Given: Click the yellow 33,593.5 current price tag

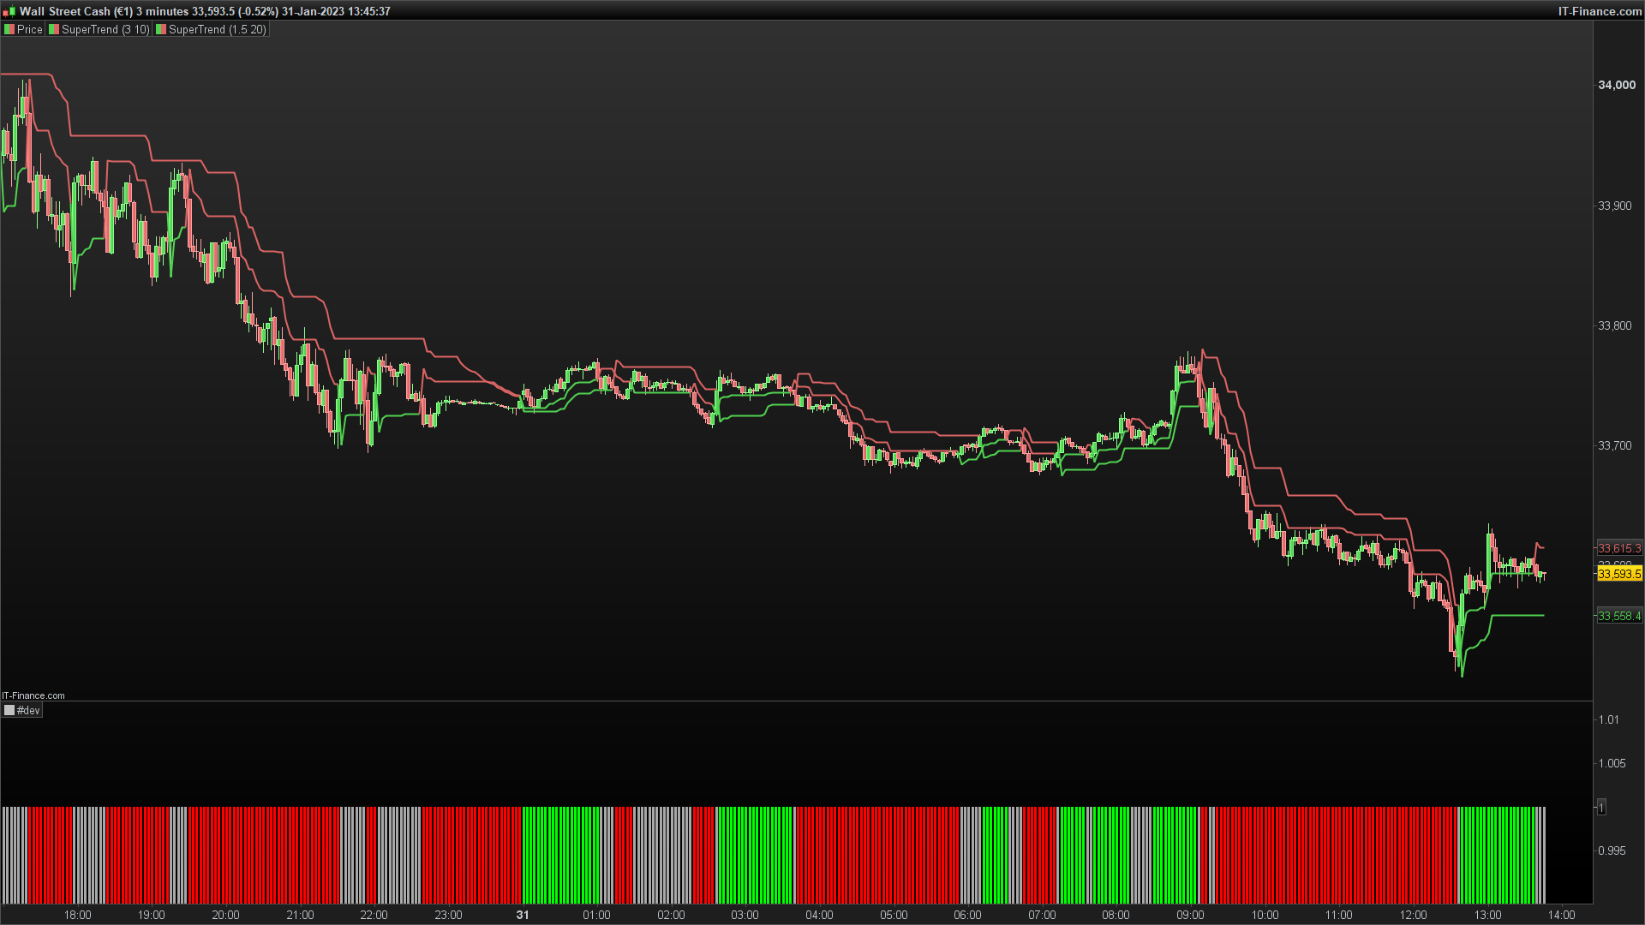Looking at the screenshot, I should [x=1618, y=574].
